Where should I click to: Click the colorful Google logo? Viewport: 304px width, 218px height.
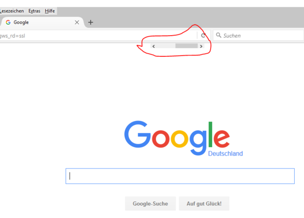point(177,137)
